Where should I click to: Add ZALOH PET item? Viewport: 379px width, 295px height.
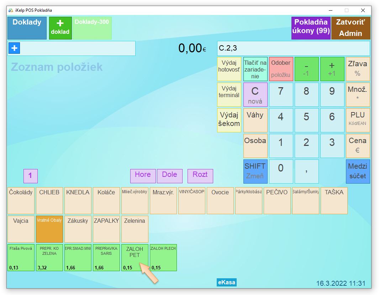pos(135,257)
